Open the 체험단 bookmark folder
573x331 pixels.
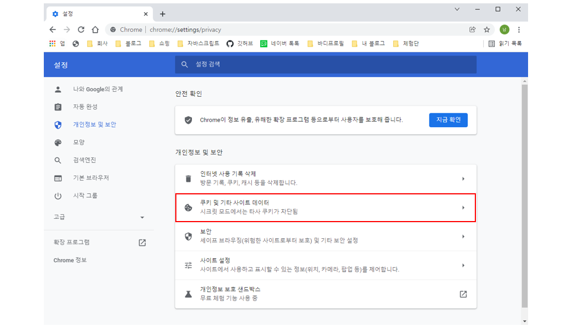coord(405,43)
